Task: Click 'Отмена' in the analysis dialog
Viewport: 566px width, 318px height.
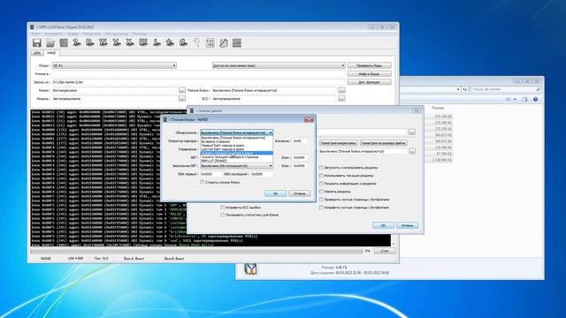Action: tap(407, 225)
